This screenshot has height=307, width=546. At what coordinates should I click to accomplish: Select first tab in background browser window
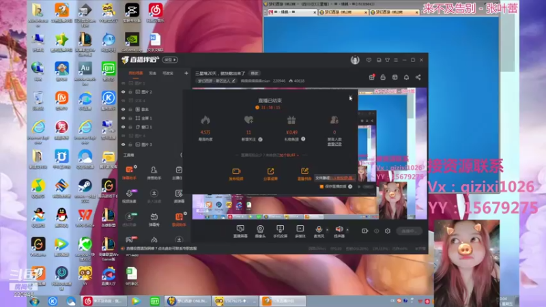coord(292,12)
